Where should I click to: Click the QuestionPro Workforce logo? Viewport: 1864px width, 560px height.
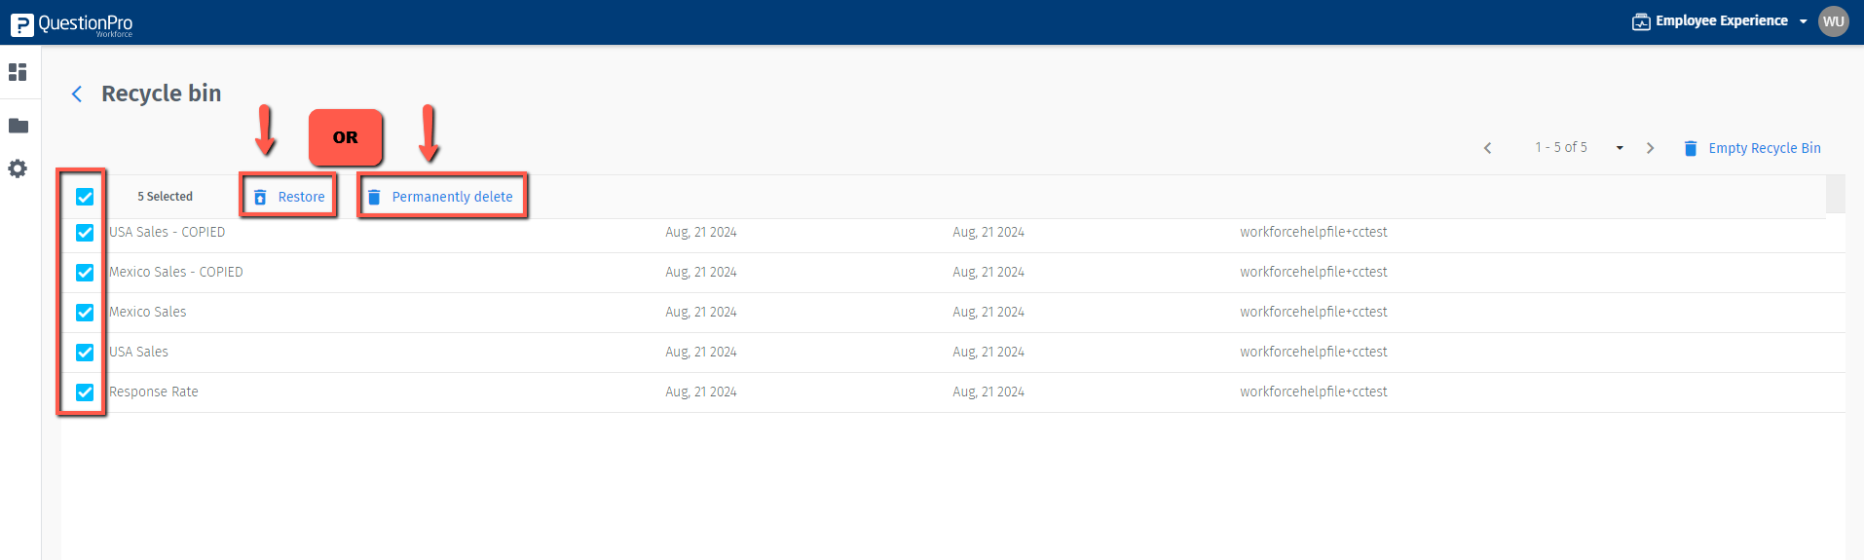pos(71,23)
